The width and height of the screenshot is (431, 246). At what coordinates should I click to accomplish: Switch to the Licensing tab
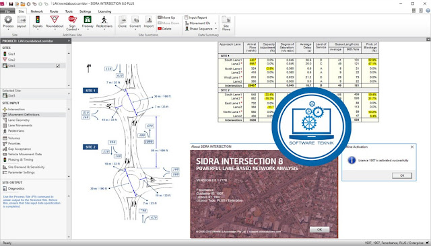point(104,11)
